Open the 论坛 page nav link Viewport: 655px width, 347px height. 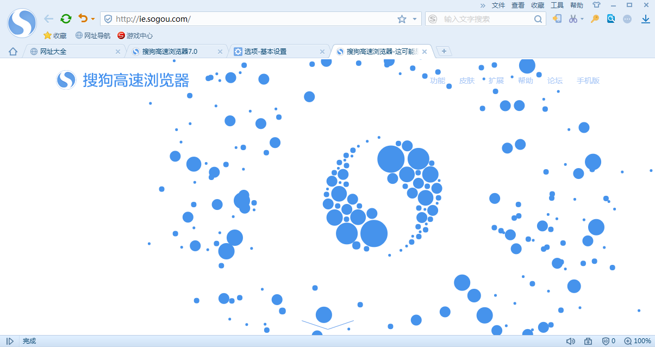pyautogui.click(x=555, y=80)
